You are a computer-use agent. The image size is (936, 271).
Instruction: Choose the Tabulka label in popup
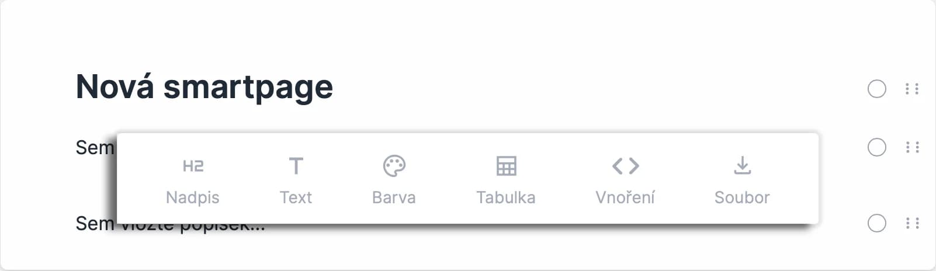point(506,197)
